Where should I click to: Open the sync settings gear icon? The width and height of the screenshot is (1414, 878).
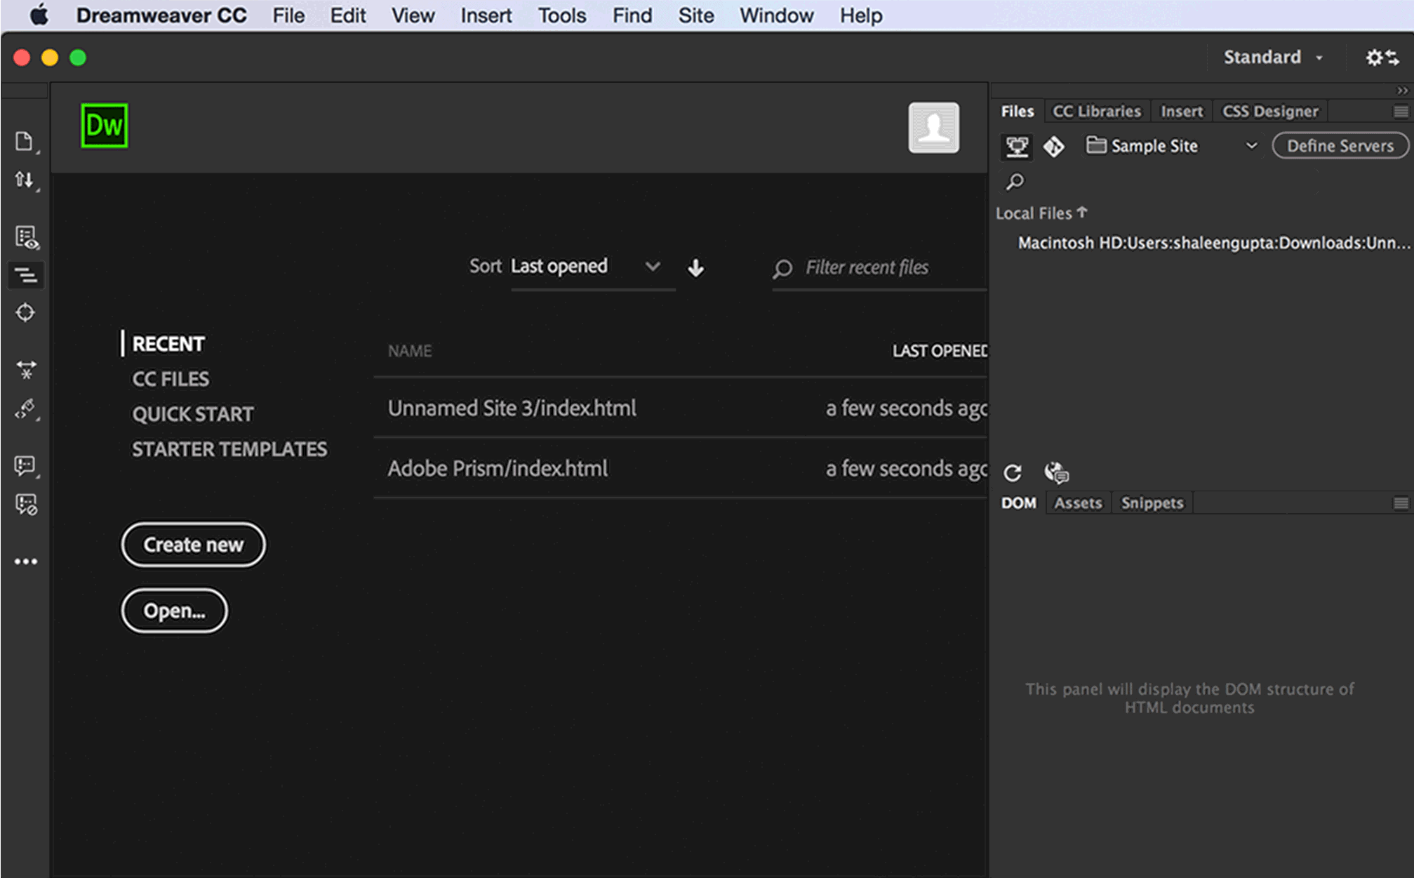[1381, 58]
